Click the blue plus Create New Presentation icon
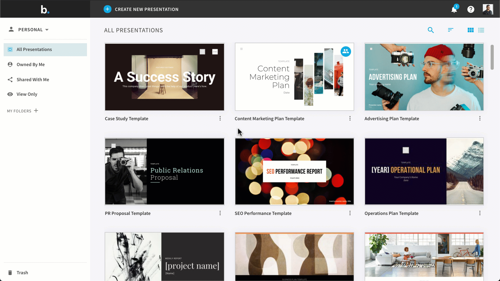Screen dimensions: 500x281 point(107,9)
